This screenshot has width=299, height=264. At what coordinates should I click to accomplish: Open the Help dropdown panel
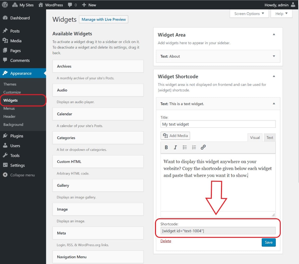click(x=281, y=14)
